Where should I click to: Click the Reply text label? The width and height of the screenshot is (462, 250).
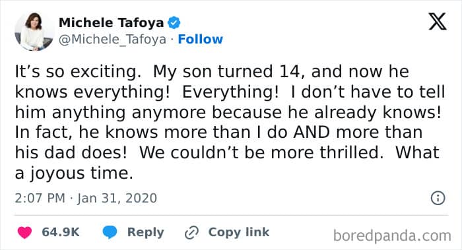[x=146, y=232]
